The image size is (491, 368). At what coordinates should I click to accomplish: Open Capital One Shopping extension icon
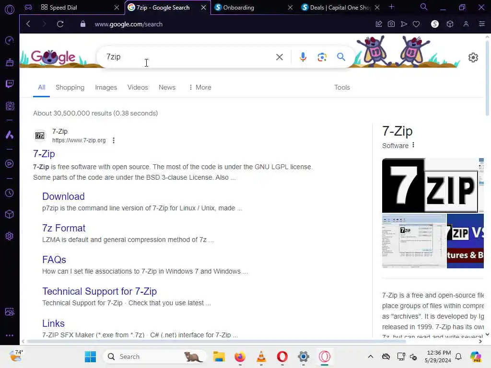click(434, 24)
